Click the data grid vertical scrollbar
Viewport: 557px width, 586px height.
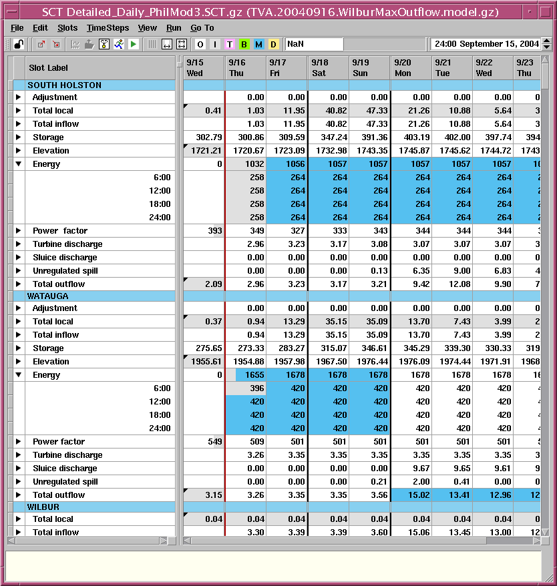click(x=546, y=295)
